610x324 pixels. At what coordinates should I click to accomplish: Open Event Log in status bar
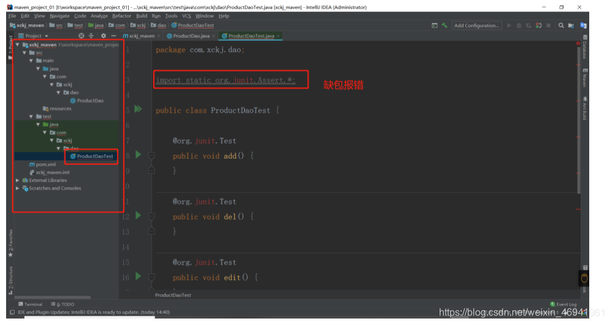point(564,304)
